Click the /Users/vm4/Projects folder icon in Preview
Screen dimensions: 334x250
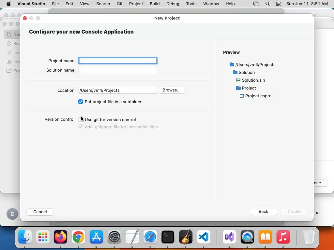(x=232, y=64)
